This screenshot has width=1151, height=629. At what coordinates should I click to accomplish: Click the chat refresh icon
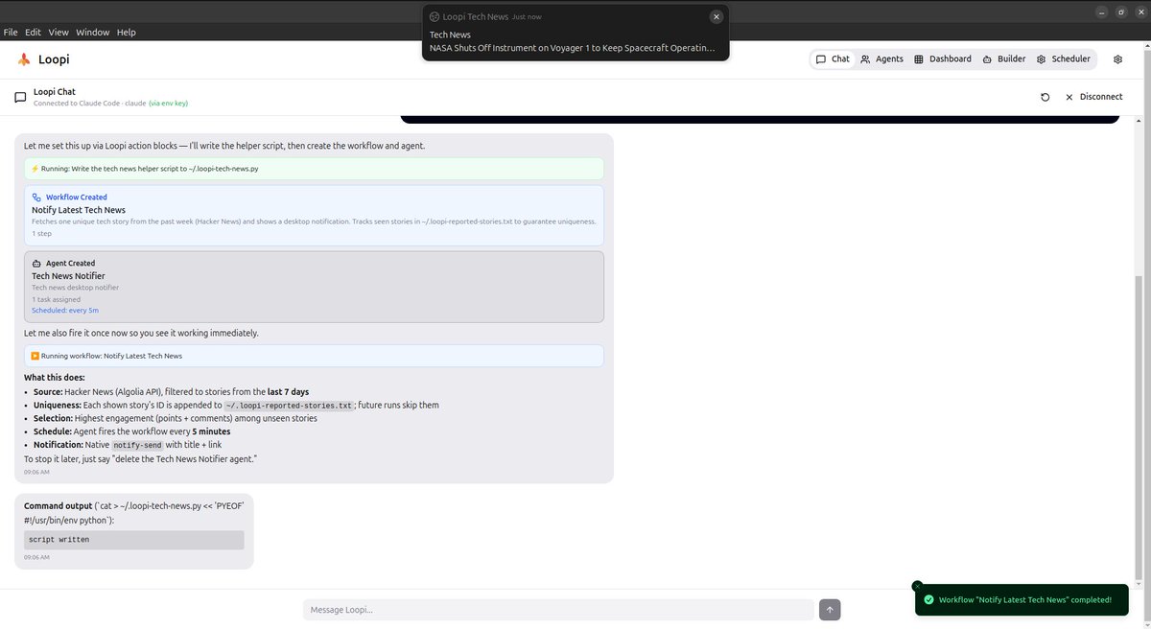tap(1045, 97)
